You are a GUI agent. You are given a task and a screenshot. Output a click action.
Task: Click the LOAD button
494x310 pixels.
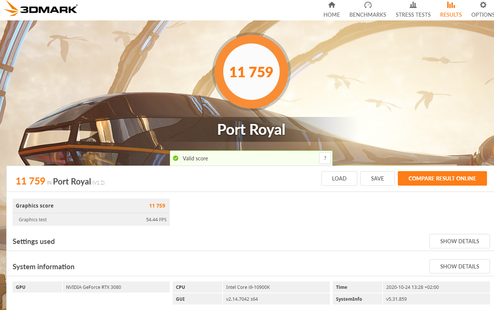pyautogui.click(x=339, y=178)
